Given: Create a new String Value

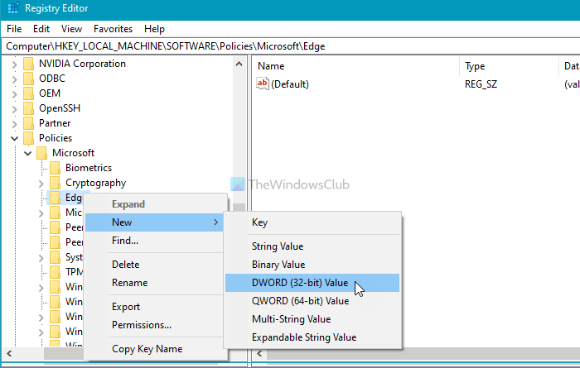Looking at the screenshot, I should point(312,246).
